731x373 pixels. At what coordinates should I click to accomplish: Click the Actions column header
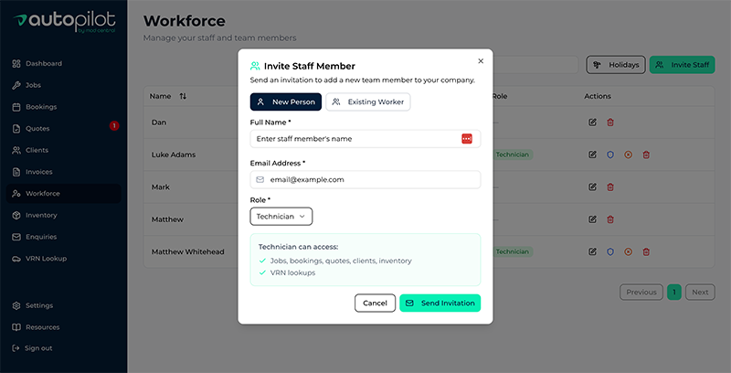click(598, 96)
